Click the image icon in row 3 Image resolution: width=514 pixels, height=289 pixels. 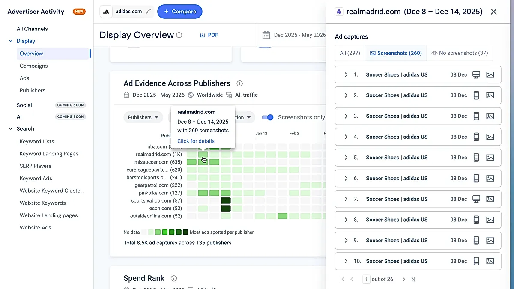point(490,116)
